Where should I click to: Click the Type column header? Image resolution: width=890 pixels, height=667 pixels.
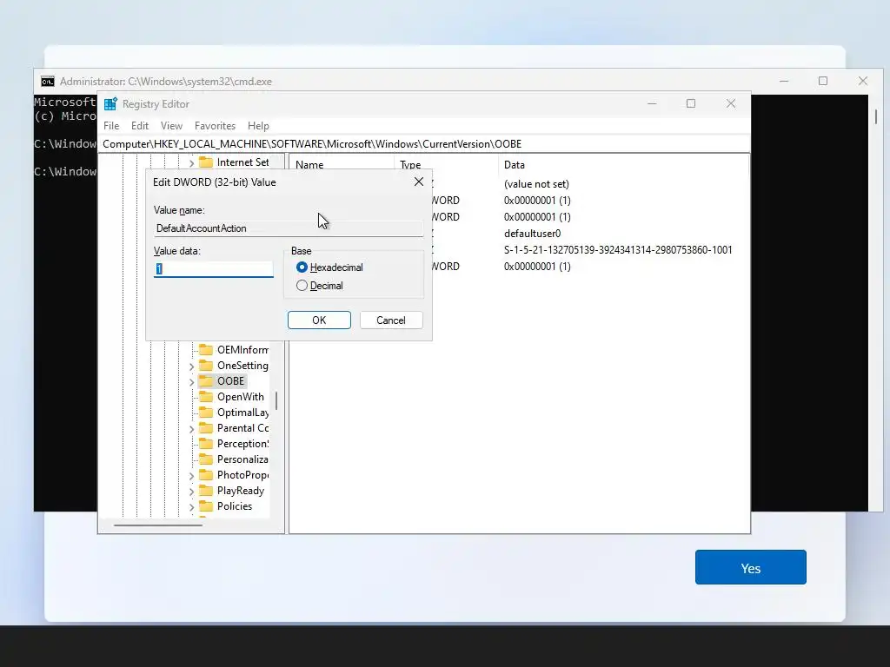410,165
